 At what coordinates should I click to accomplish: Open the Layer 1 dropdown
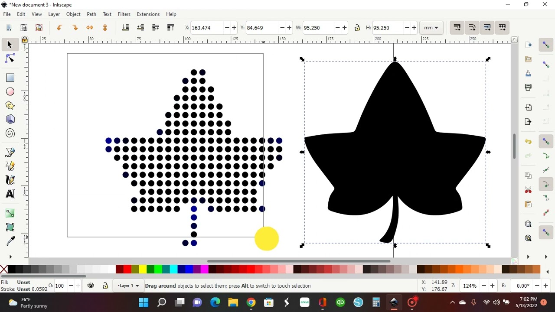[x=128, y=286]
